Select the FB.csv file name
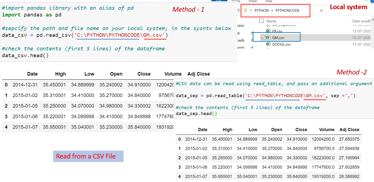Screen dimensions: 374x182 point(277,31)
